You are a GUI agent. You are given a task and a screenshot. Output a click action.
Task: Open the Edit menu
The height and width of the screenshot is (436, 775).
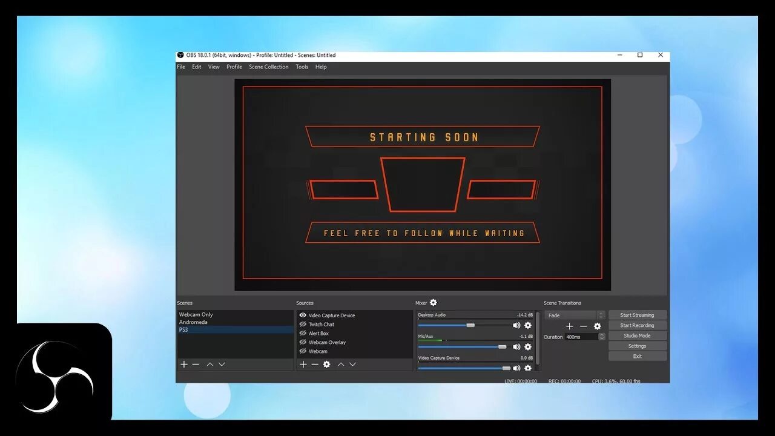[197, 67]
